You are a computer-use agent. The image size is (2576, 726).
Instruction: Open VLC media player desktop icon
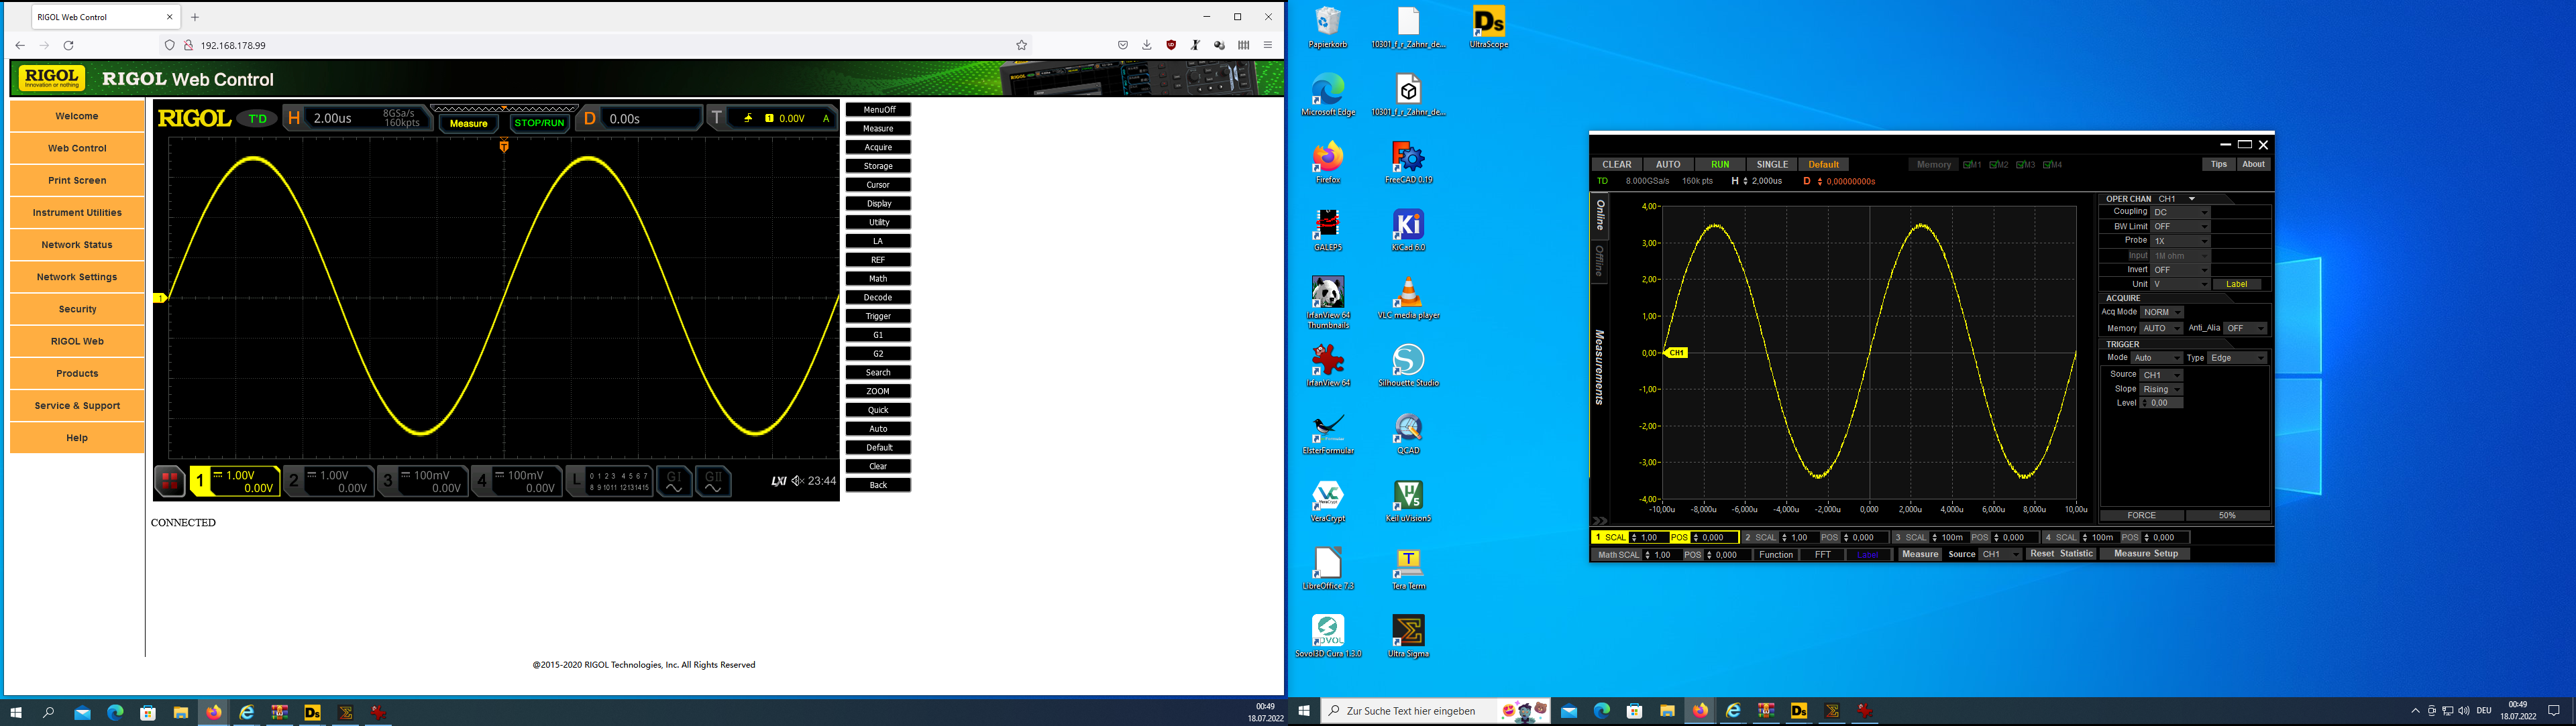pyautogui.click(x=1408, y=298)
